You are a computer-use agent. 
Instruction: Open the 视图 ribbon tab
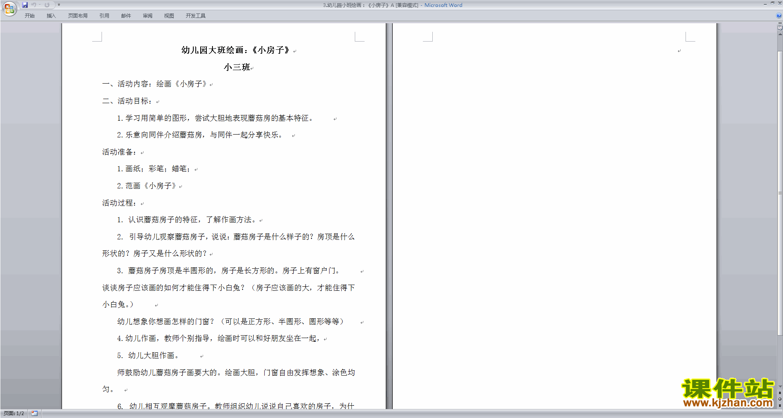169,16
